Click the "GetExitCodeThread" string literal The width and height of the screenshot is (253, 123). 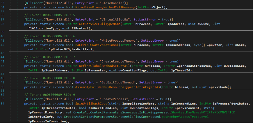pyautogui.click(x=116, y=83)
